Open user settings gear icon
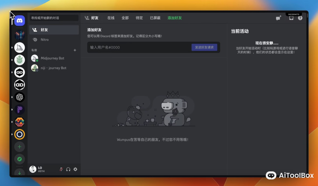 click(x=75, y=169)
